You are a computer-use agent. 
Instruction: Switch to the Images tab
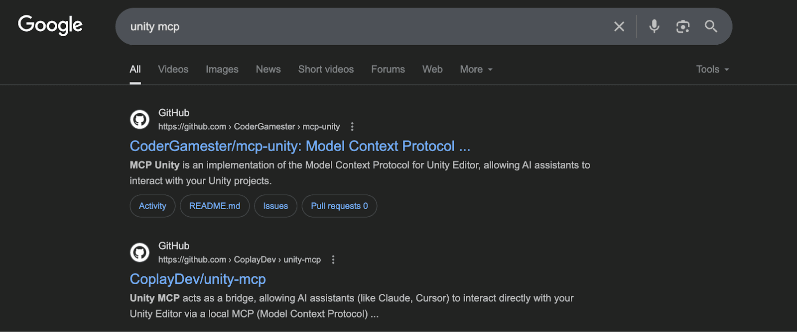pos(222,70)
